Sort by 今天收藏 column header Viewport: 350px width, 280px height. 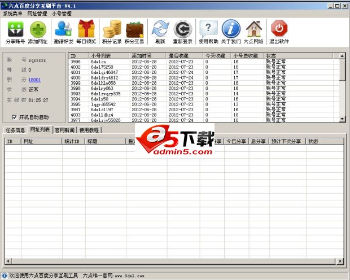[x=217, y=55]
